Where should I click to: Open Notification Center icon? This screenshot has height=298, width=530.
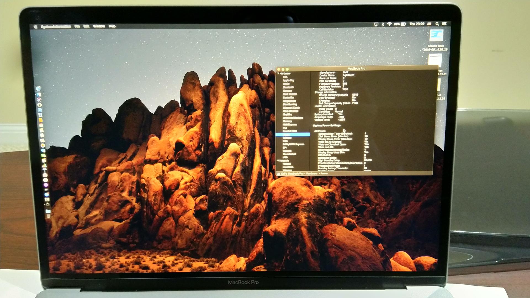(444, 24)
